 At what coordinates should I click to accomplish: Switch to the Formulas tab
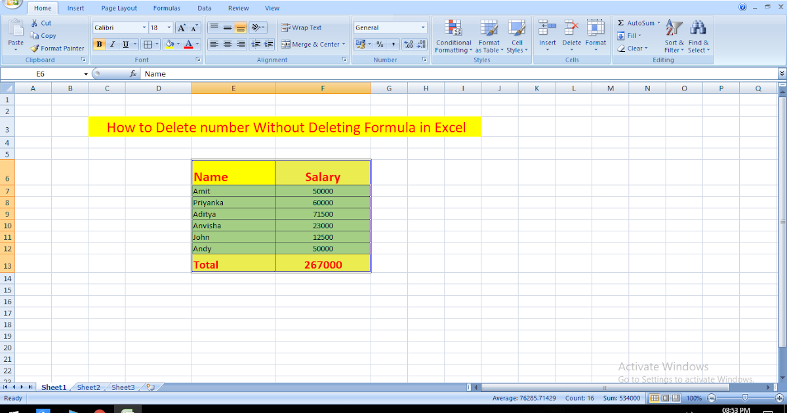point(167,8)
